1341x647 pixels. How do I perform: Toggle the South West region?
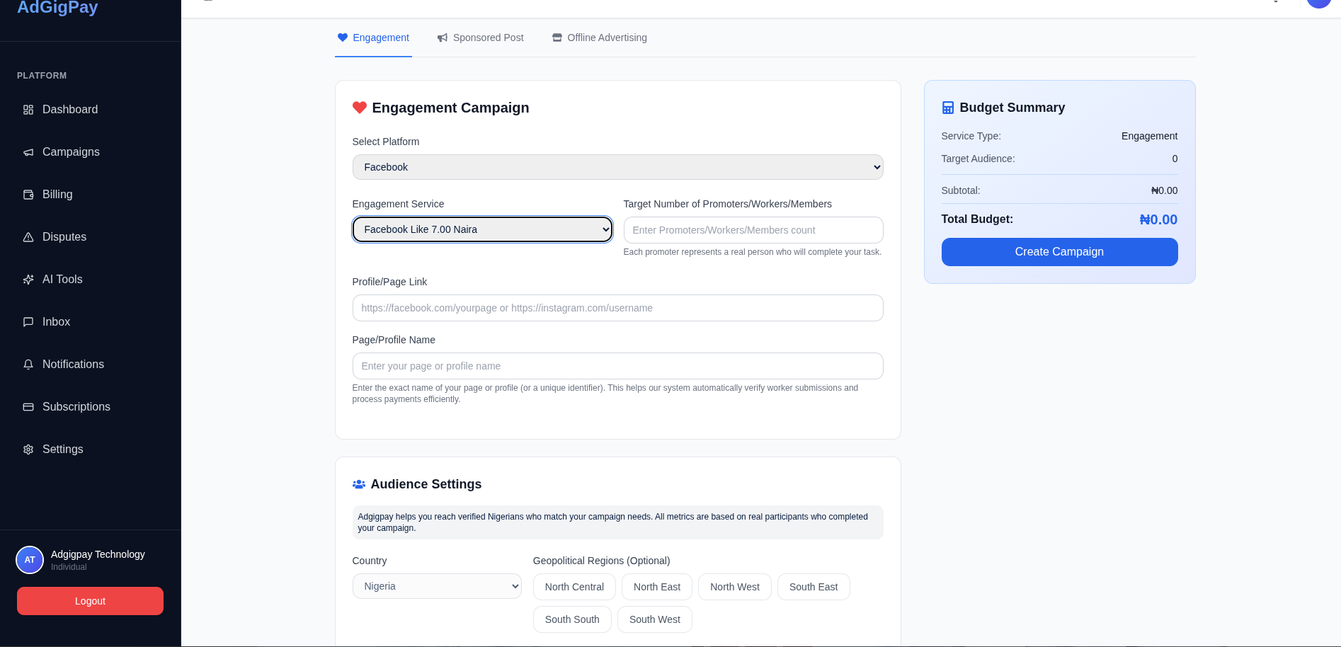pyautogui.click(x=655, y=619)
